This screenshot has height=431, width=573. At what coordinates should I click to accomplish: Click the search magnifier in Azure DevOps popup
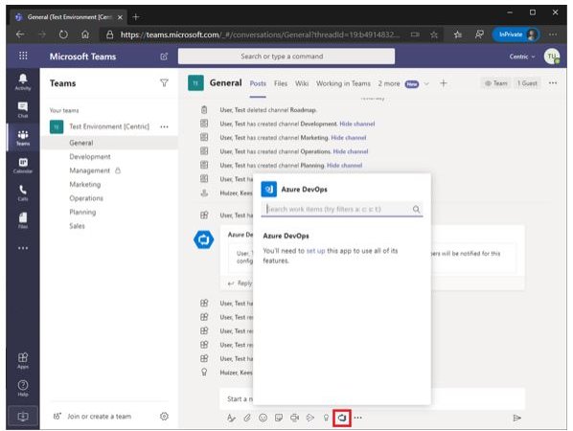(416, 209)
